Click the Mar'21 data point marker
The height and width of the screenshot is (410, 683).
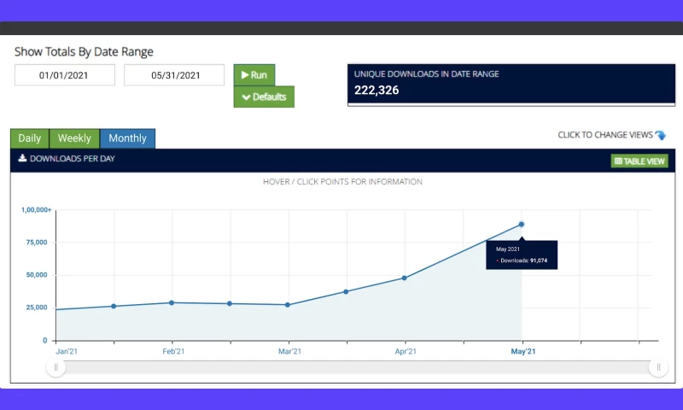point(288,305)
